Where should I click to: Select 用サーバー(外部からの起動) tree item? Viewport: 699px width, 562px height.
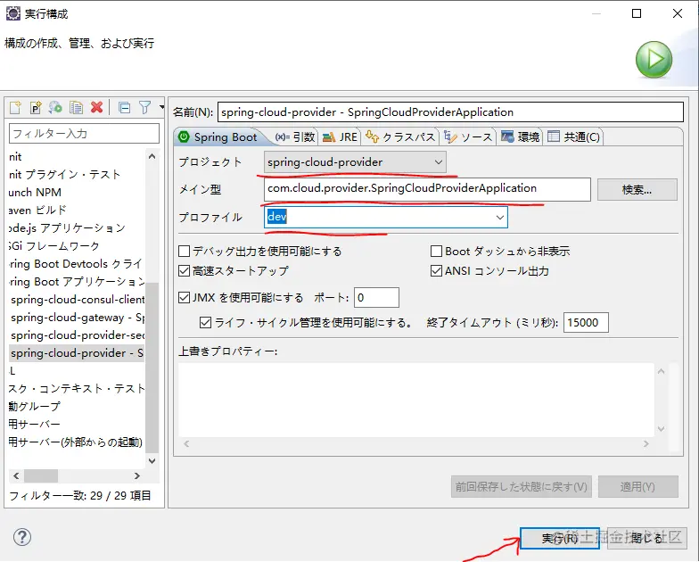point(76,442)
